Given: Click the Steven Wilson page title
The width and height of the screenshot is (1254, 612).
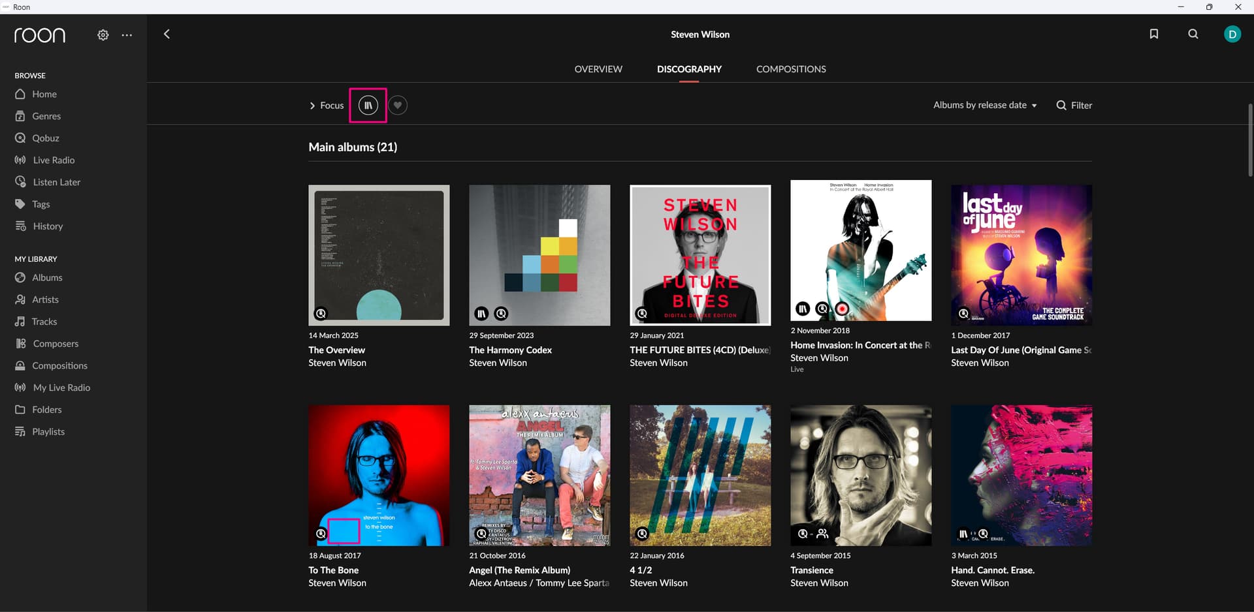Looking at the screenshot, I should click(x=700, y=35).
